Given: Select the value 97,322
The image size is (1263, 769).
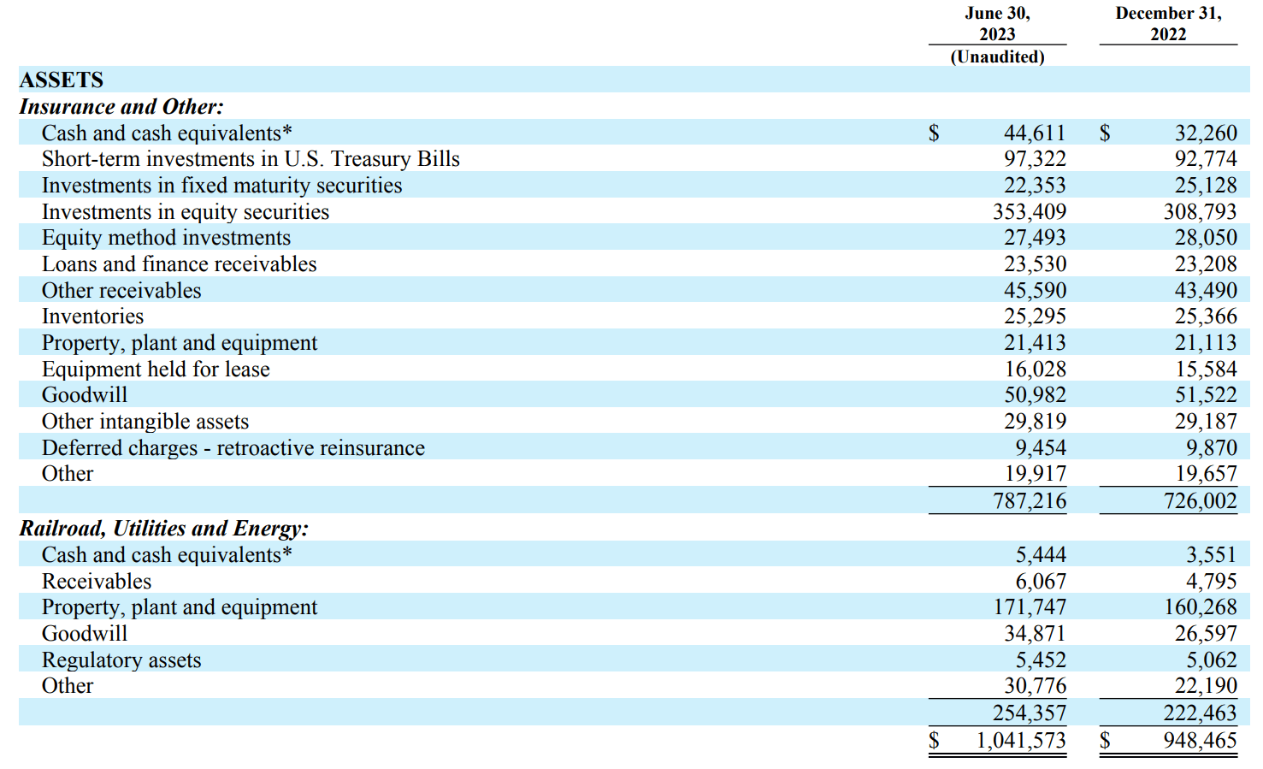Looking at the screenshot, I should 1035,159.
